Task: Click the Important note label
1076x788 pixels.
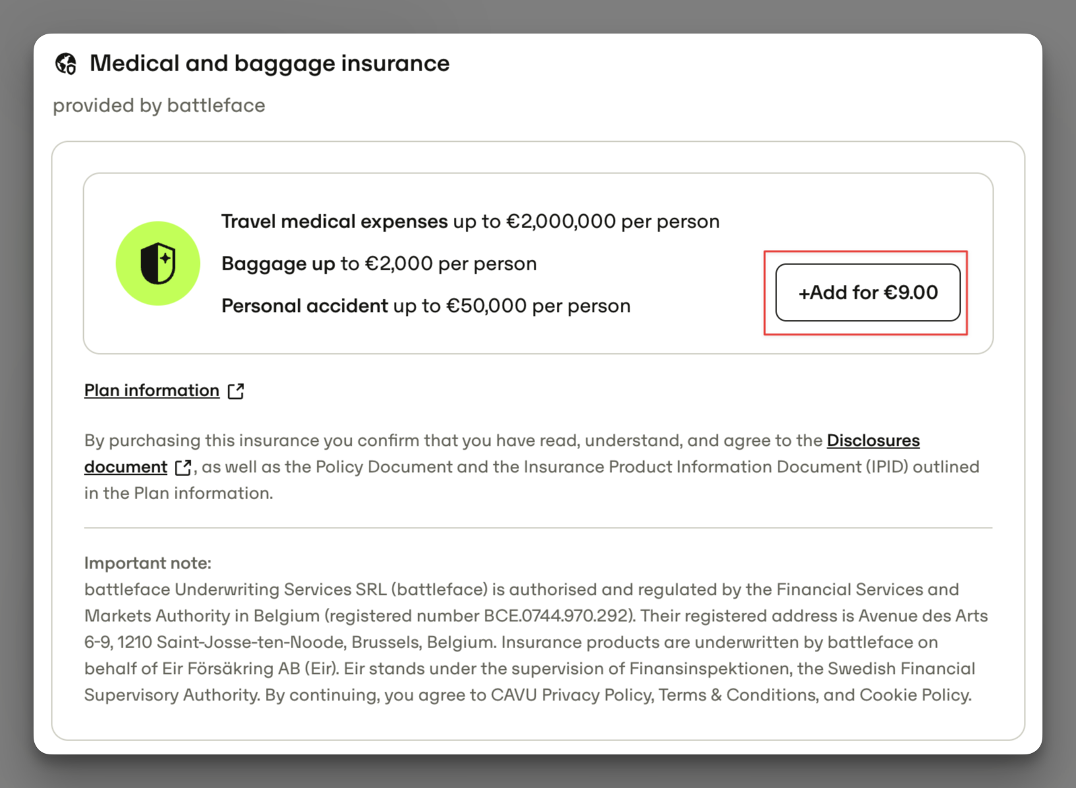Action: tap(148, 563)
